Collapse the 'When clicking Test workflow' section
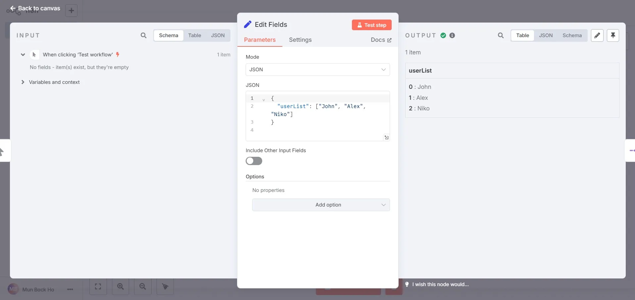635x300 pixels. tap(23, 55)
